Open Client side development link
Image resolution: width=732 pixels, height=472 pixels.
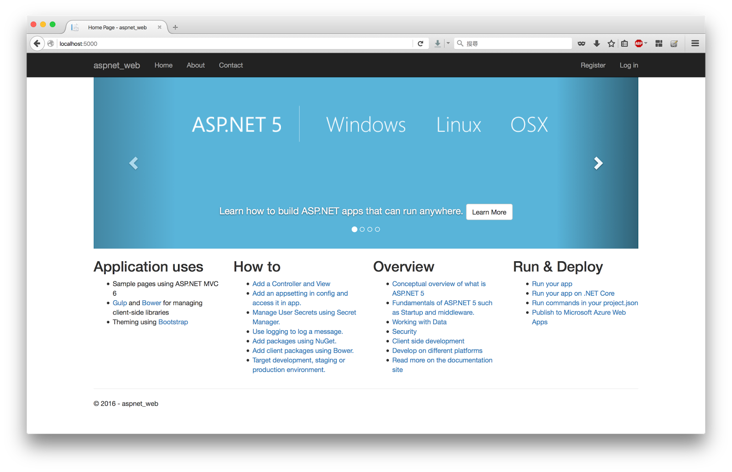(428, 341)
